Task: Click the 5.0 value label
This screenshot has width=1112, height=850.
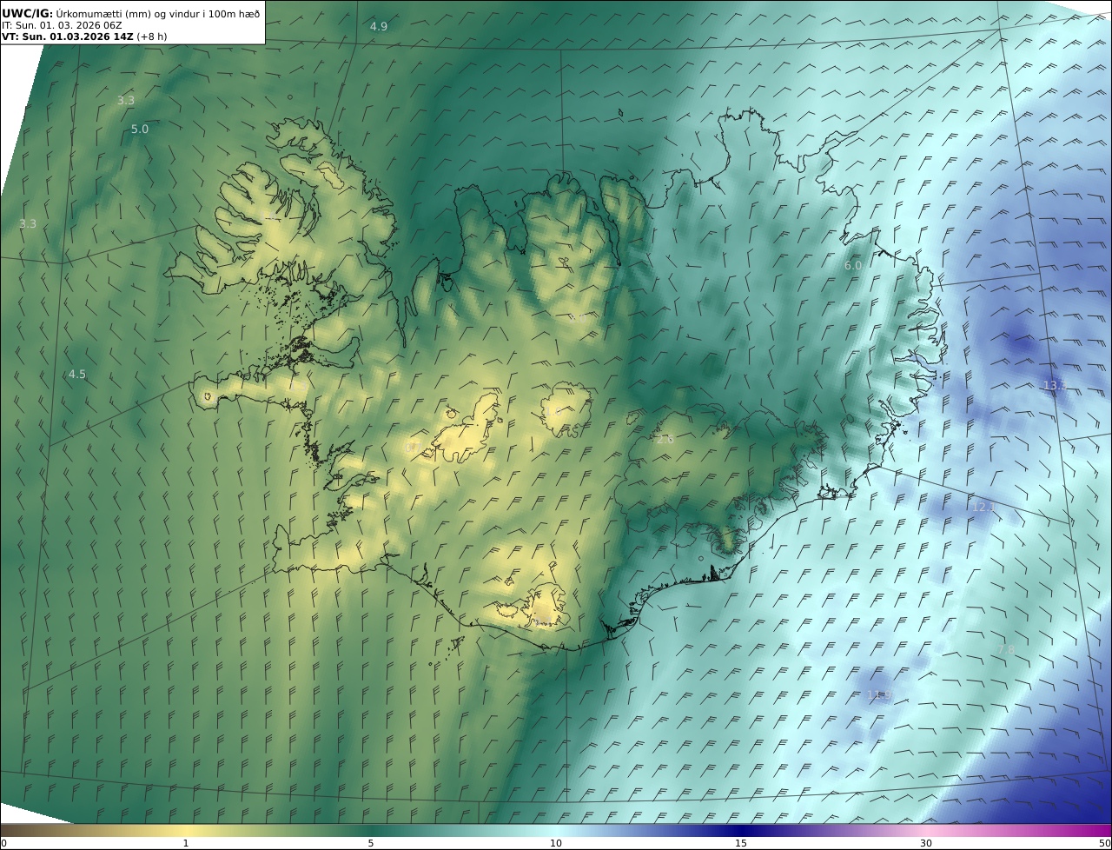Action: (x=140, y=129)
